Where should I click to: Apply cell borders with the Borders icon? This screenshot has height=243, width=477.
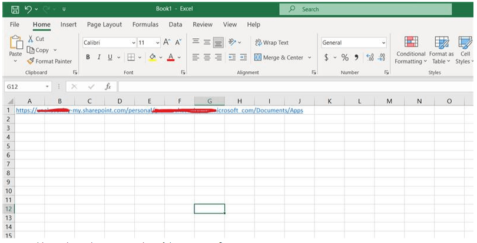pos(131,57)
